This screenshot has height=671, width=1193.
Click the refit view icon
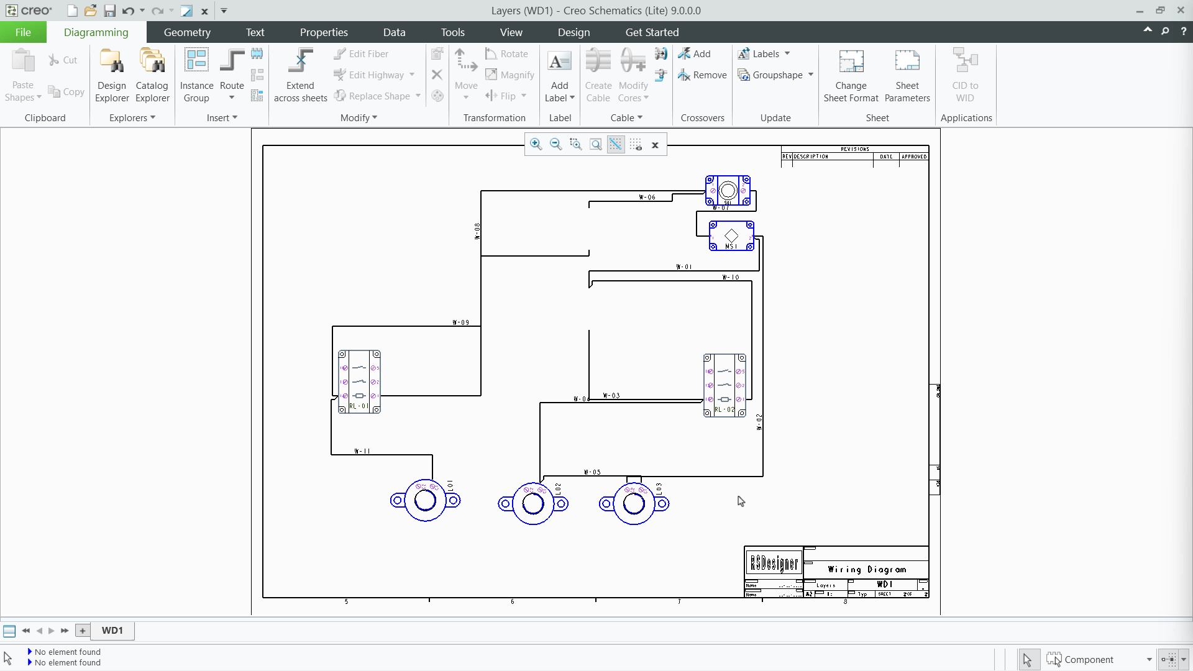pyautogui.click(x=595, y=145)
